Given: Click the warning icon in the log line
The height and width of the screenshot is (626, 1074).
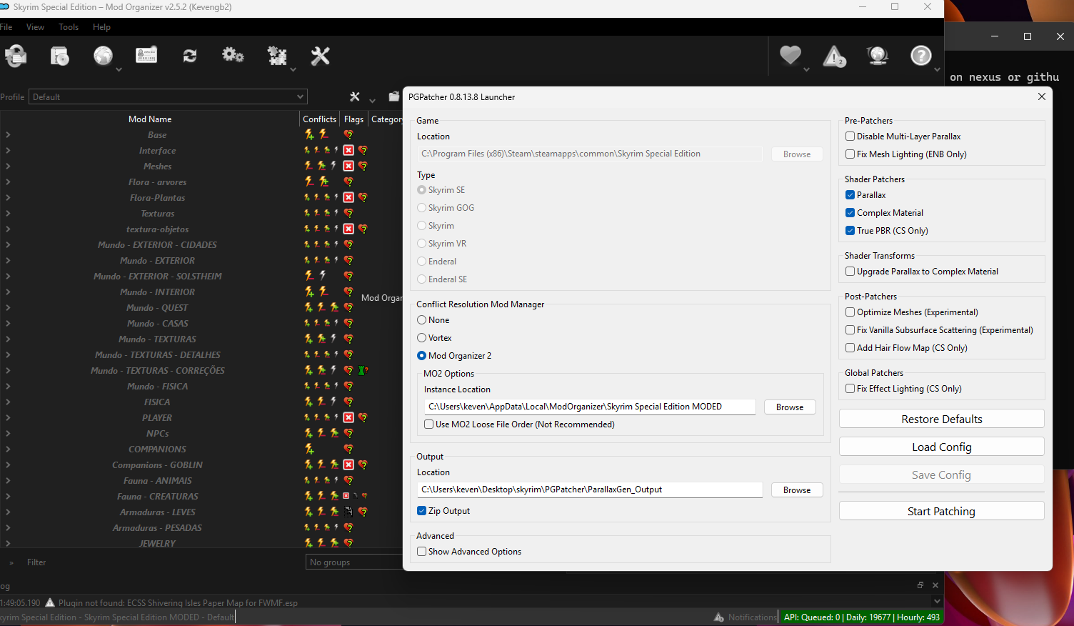Looking at the screenshot, I should point(49,602).
